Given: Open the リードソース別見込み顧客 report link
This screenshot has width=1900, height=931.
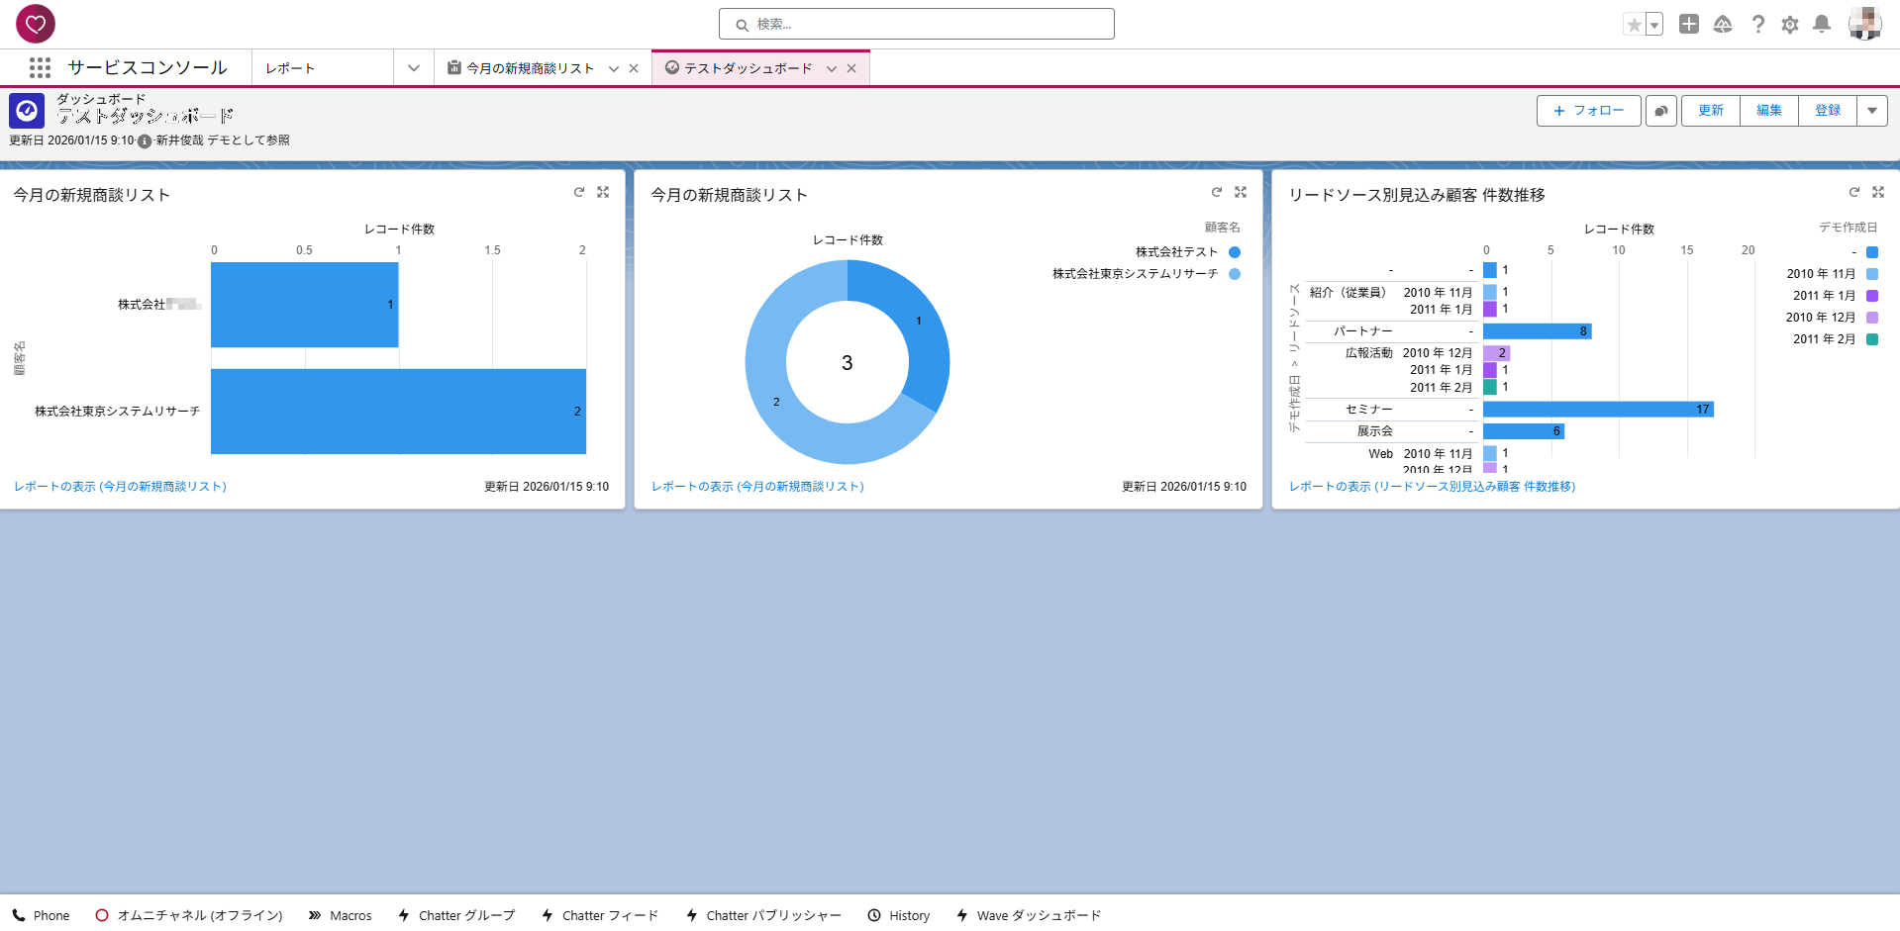Looking at the screenshot, I should coord(1432,487).
